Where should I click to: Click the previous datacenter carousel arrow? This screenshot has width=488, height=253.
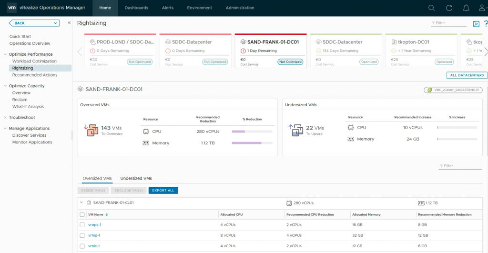coord(80,51)
